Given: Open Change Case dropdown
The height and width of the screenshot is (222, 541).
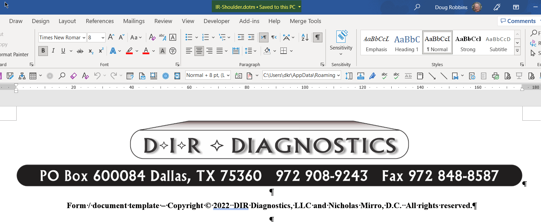Looking at the screenshot, I should coord(136,37).
